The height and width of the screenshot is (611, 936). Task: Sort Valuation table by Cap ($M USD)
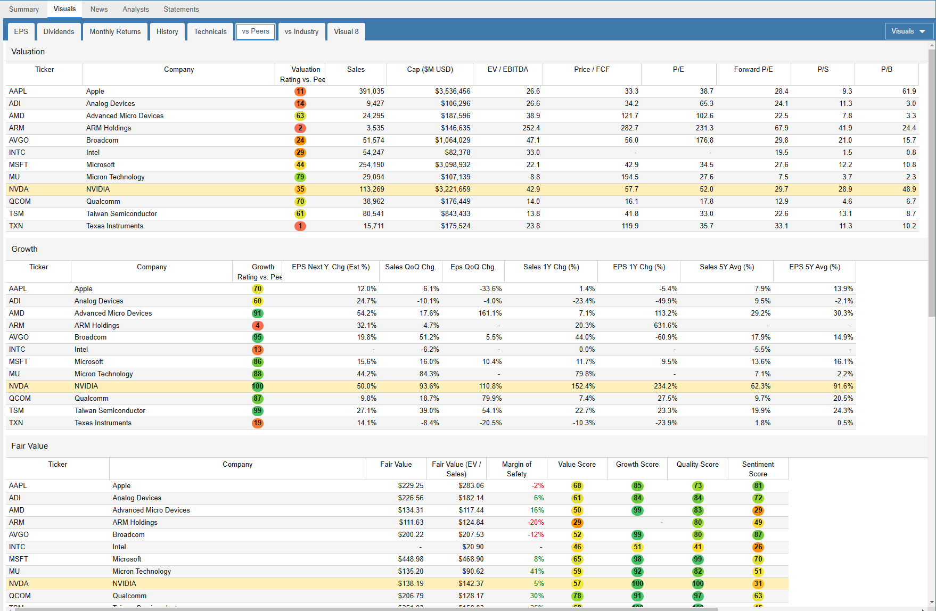click(430, 70)
